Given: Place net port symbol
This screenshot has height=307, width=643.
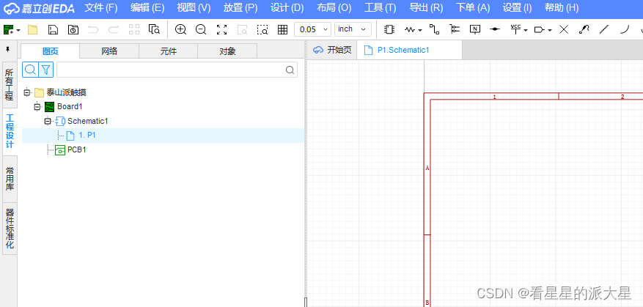Looking at the screenshot, I should pos(540,29).
